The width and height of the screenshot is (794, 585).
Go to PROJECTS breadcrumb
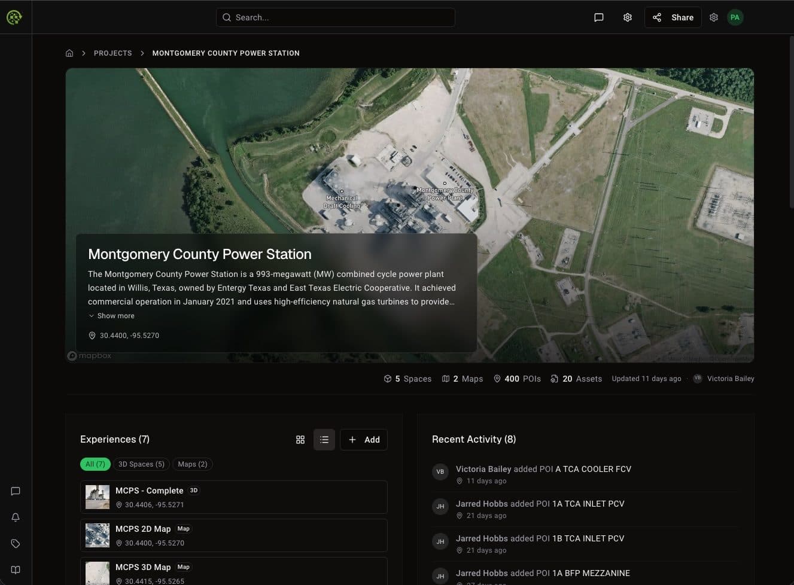point(113,53)
